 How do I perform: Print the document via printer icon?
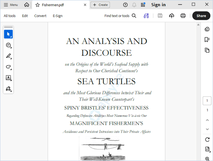click(183, 16)
